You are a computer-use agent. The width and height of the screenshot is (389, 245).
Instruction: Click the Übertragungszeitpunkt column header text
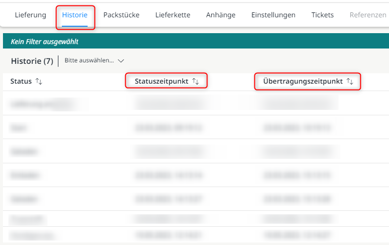click(303, 81)
